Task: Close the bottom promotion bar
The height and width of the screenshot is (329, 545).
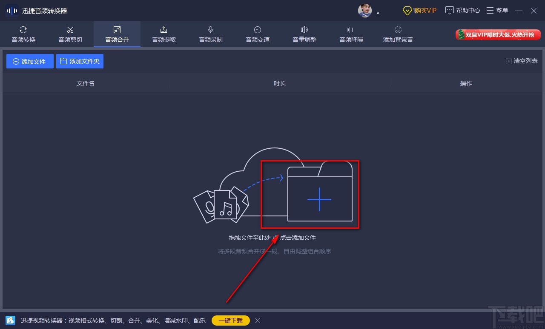Action: 258,320
